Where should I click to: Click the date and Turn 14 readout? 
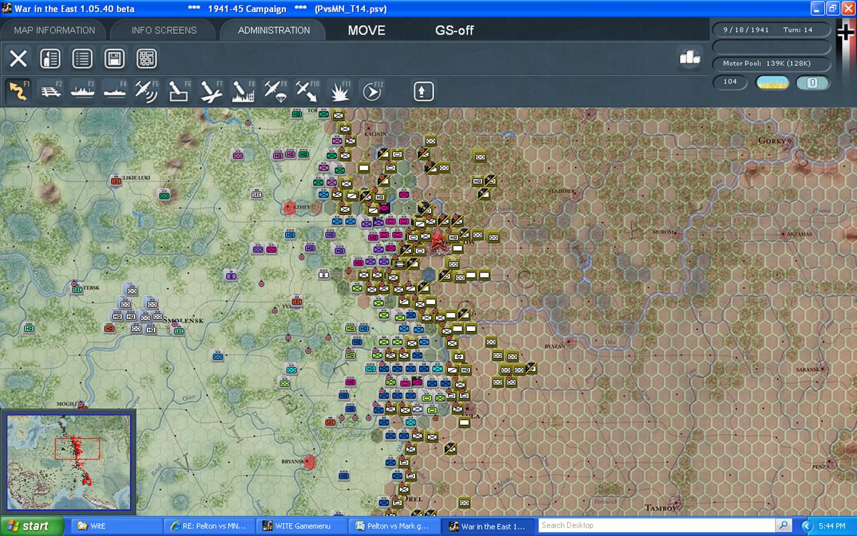pyautogui.click(x=771, y=30)
